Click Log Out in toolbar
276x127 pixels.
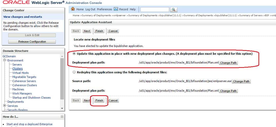[x=90, y=9]
